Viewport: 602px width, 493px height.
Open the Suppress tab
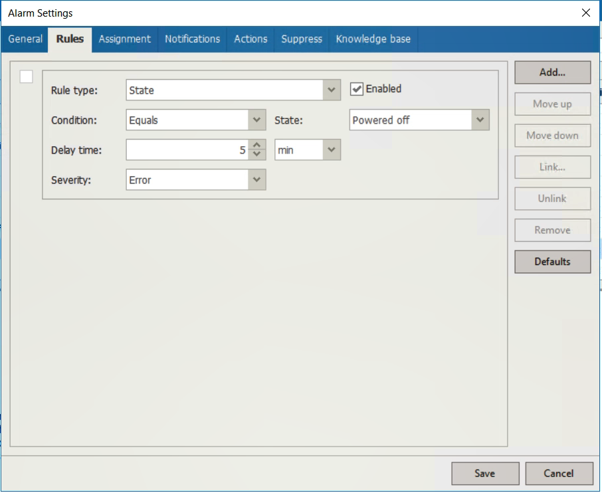coord(301,39)
